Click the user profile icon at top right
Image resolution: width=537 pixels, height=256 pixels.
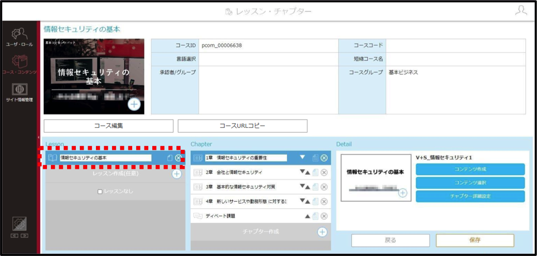[521, 11]
